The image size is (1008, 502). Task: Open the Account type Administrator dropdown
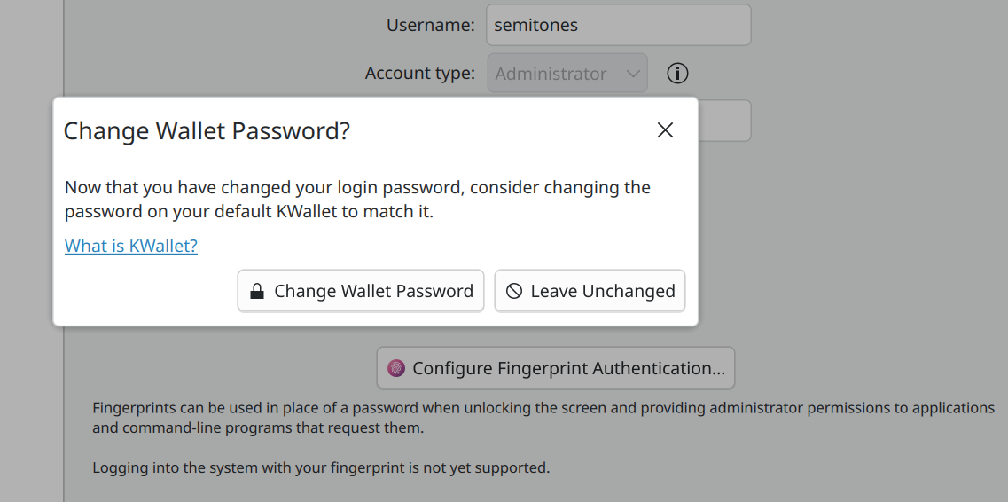tap(567, 74)
